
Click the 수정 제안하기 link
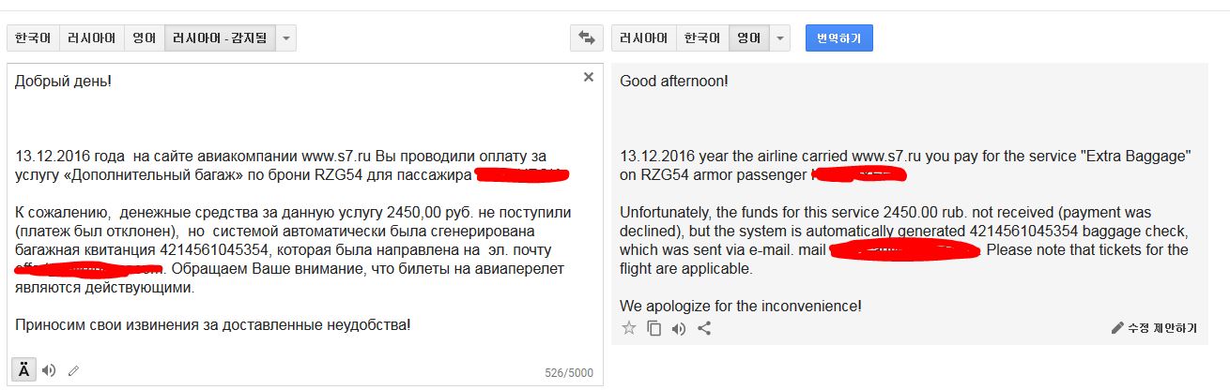(1154, 328)
